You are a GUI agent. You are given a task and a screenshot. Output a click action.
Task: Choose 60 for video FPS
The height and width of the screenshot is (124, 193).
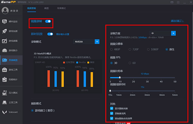[x=132, y=63]
